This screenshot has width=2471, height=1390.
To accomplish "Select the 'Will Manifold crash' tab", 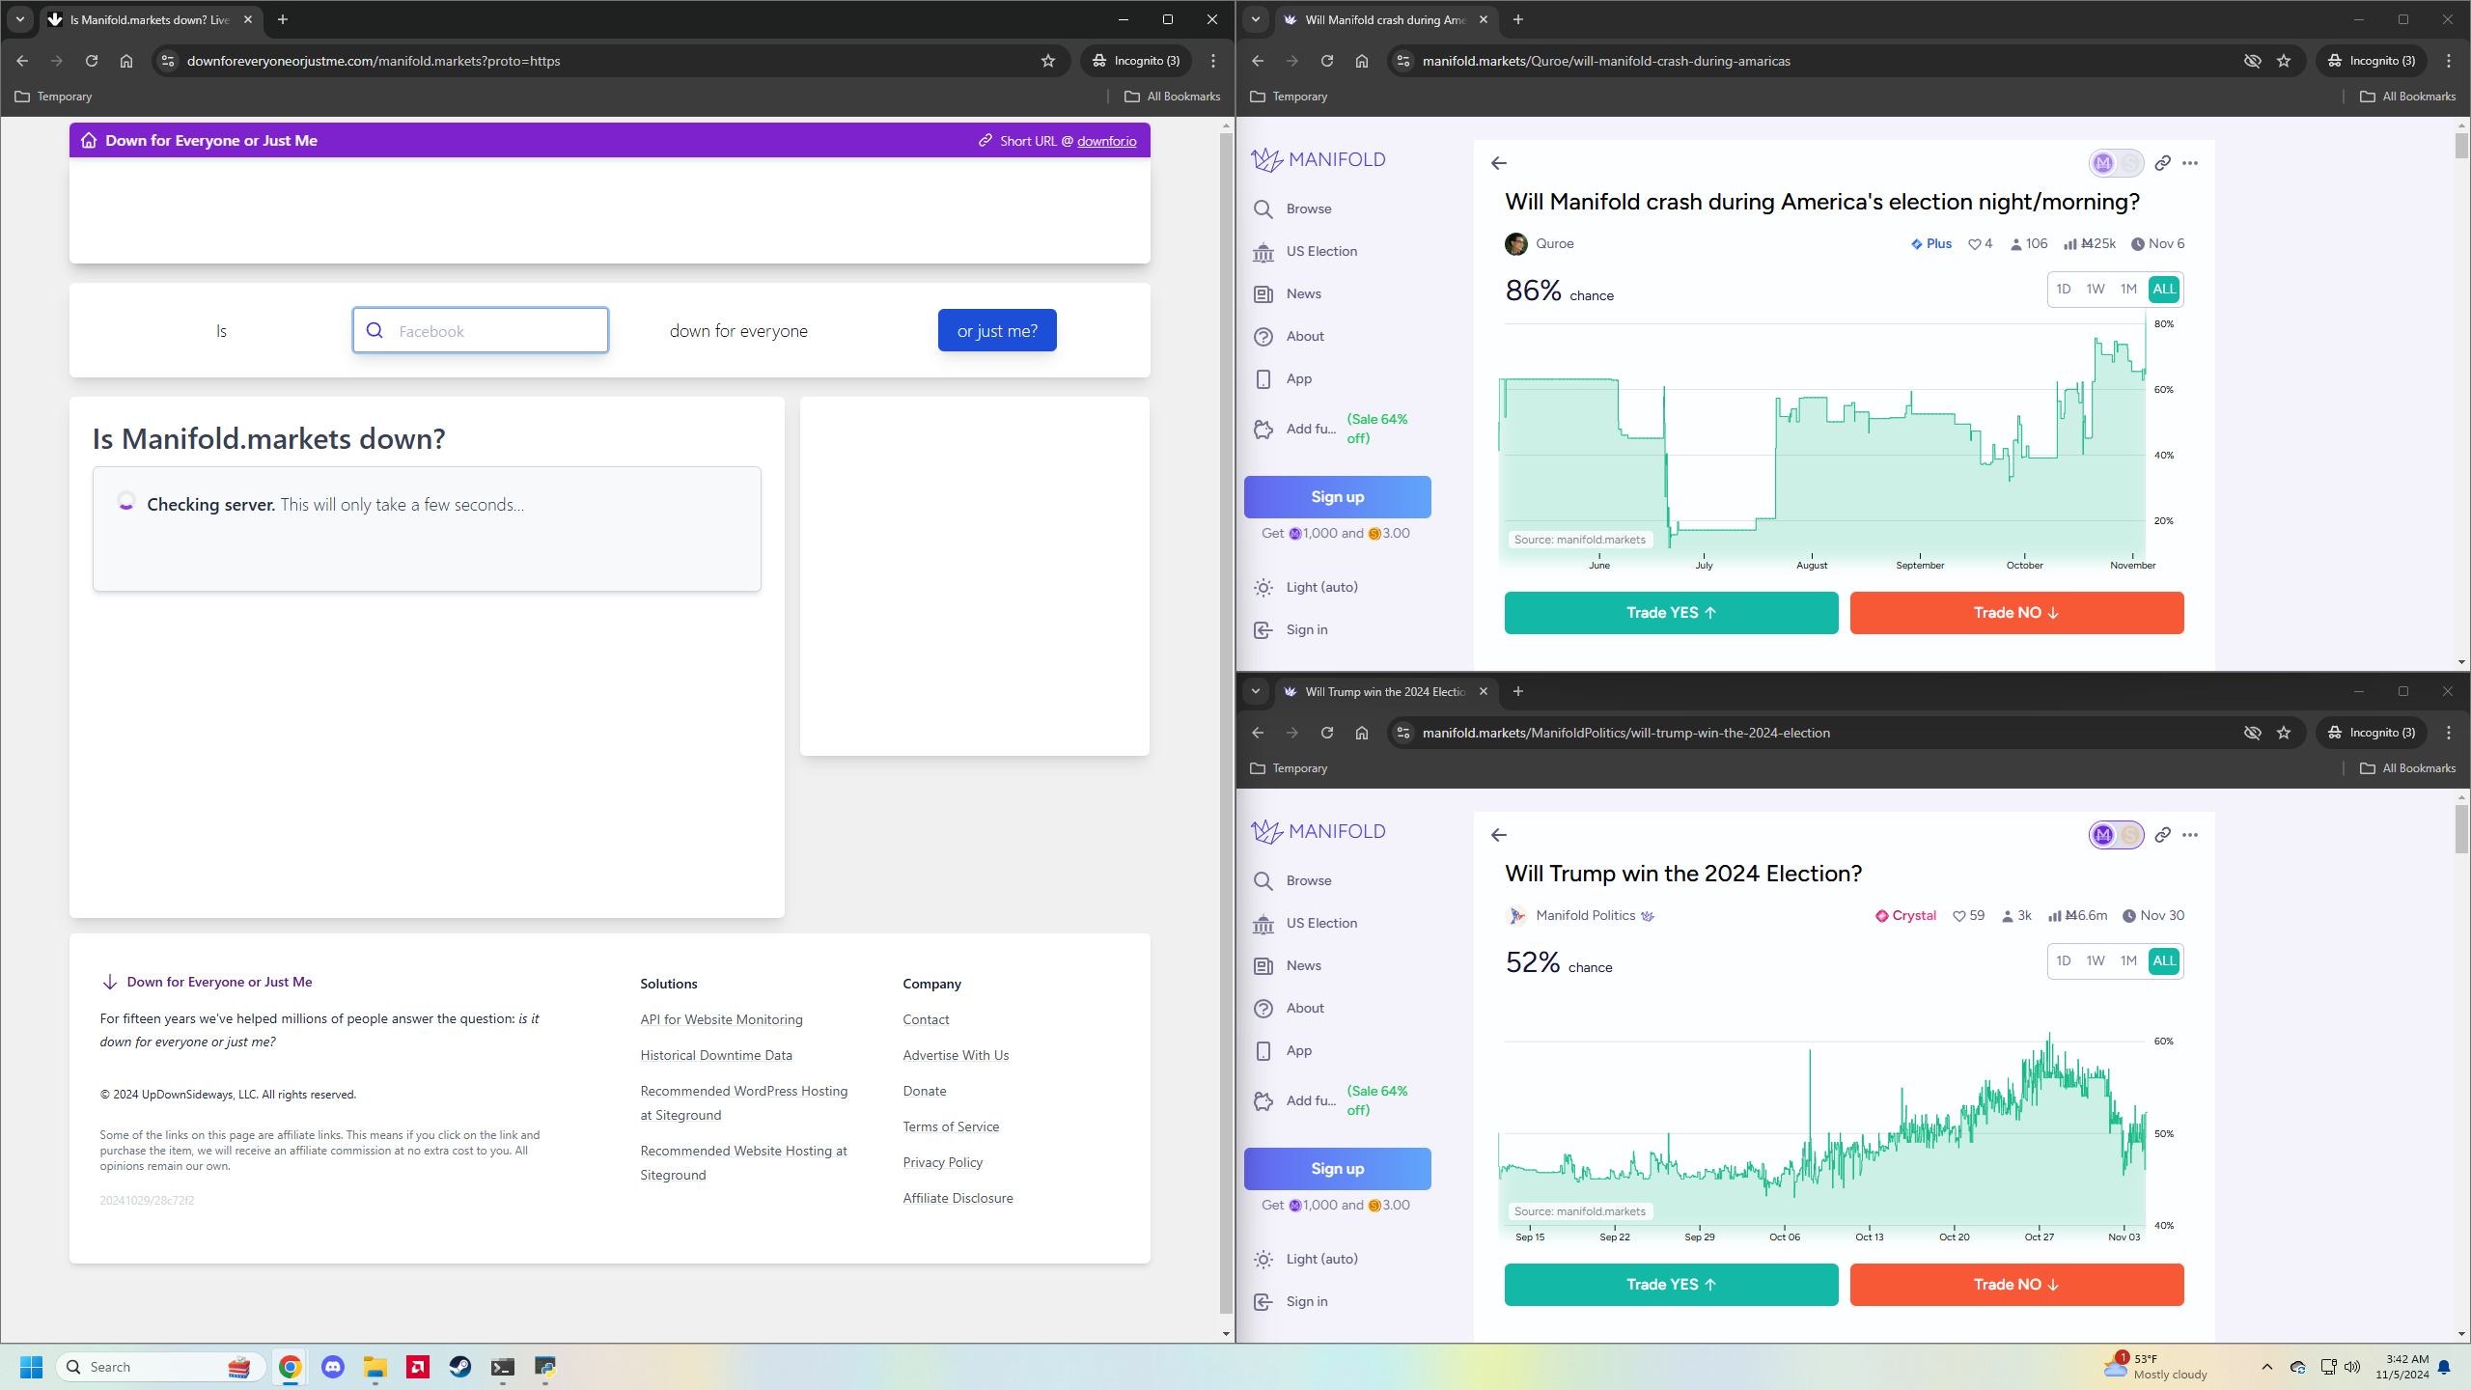I will 1385,19.
